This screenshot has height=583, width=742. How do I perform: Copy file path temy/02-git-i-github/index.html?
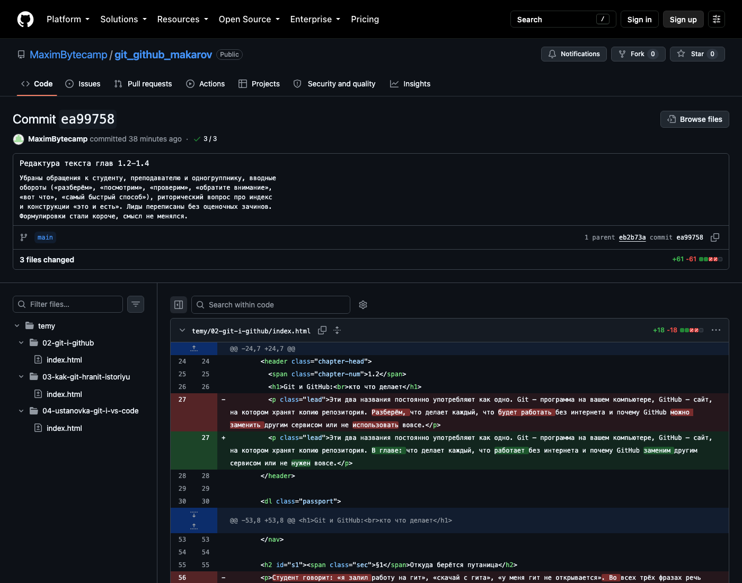point(322,330)
